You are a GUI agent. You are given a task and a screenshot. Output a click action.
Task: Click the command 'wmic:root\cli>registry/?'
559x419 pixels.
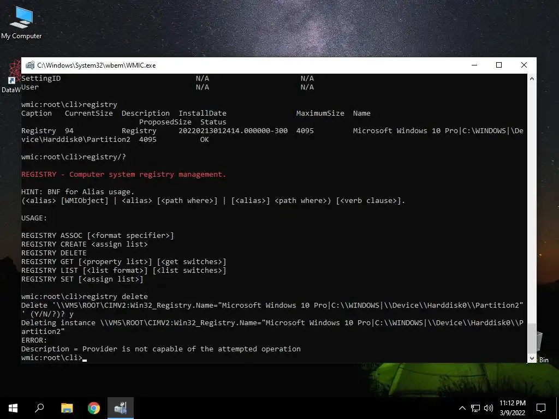[74, 157]
